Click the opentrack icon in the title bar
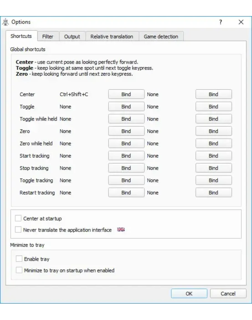This screenshot has width=252, height=320. click(6, 22)
